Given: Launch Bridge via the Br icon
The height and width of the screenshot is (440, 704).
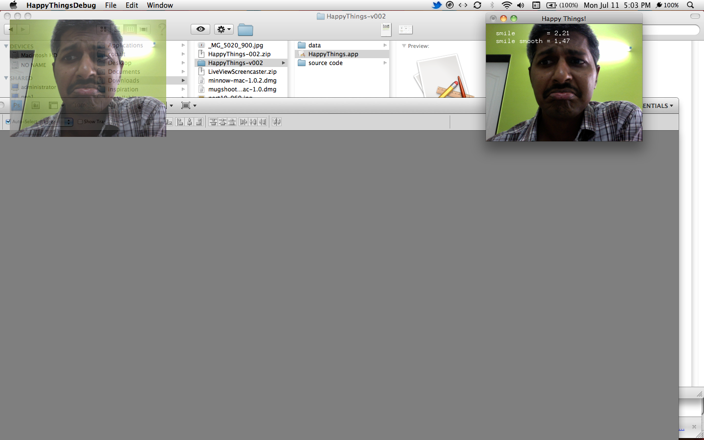Looking at the screenshot, I should pos(35,106).
